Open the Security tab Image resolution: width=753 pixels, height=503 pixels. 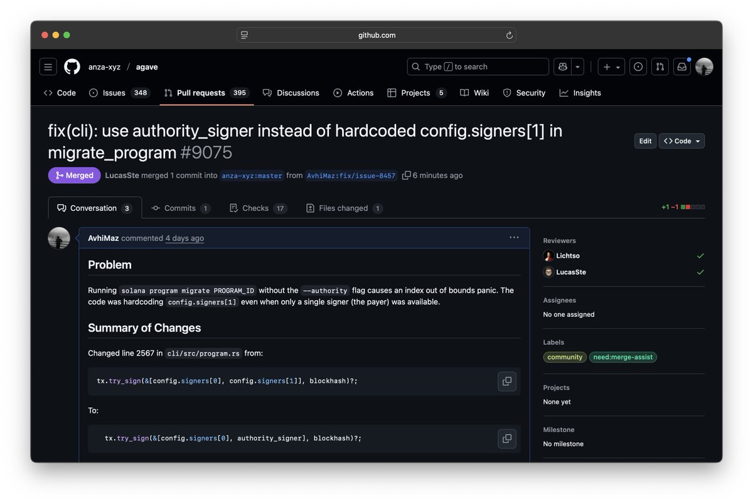(524, 93)
